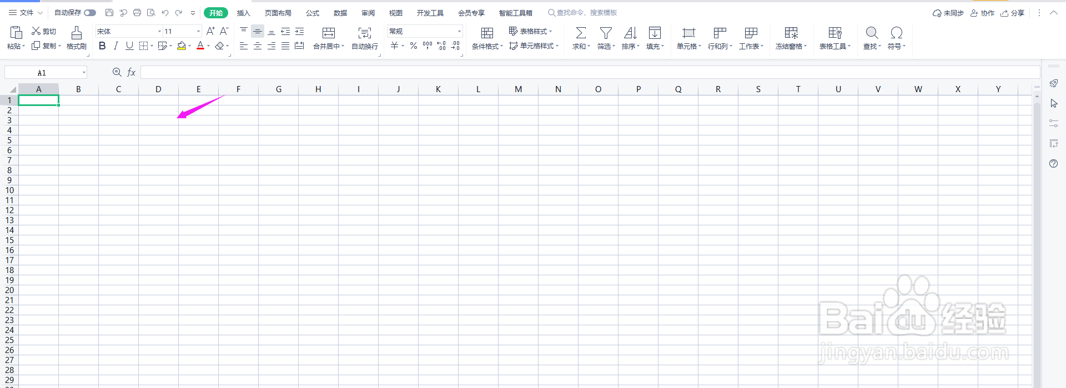Increase font size with the A+ icon
The width and height of the screenshot is (1066, 388).
pyautogui.click(x=210, y=31)
